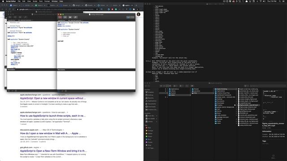
Task: Open the 'How to use AppleScript to launch three scripts' result
Action: [x=53, y=116]
